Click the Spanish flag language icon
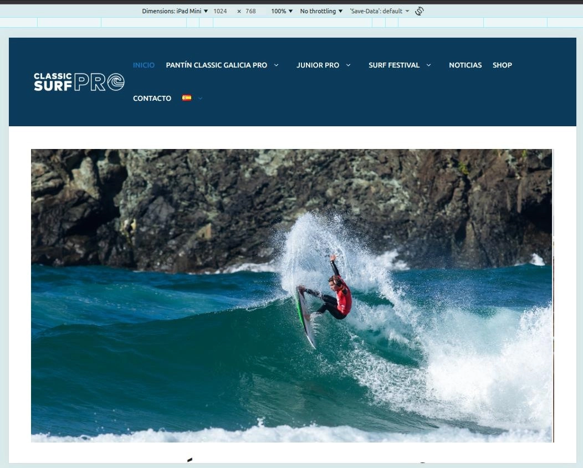 pyautogui.click(x=187, y=98)
